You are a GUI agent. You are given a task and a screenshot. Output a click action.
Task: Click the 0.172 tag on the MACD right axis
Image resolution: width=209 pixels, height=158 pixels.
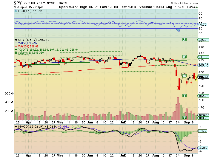coord(202,131)
